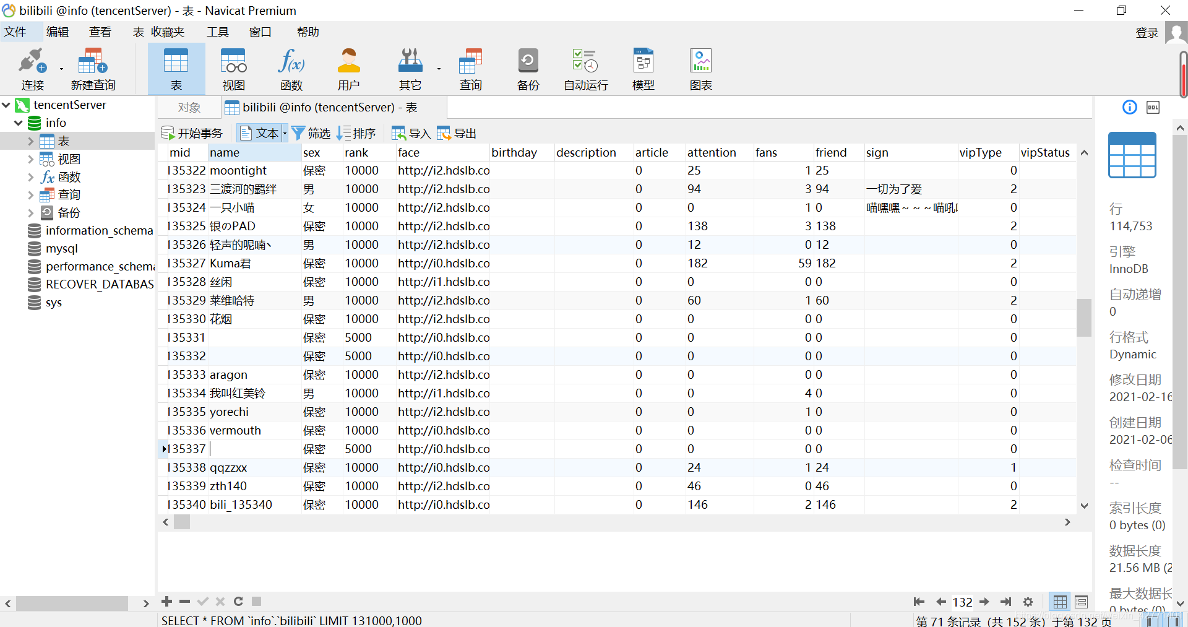Click the page number field 132
The image size is (1188, 627).
962,602
